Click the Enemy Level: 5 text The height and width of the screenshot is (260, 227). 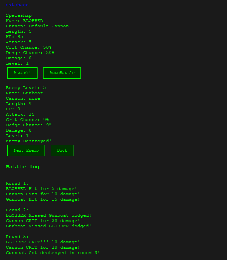(x=26, y=88)
